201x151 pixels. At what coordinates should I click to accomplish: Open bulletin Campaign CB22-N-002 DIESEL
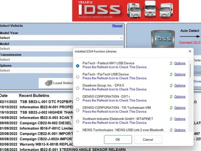(x=46, y=123)
